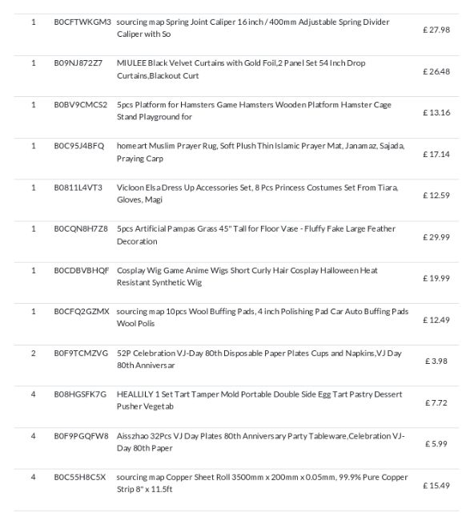Click ASIN B0CFTWKGM3
Viewport: 466px width, 521px height.
82,22
